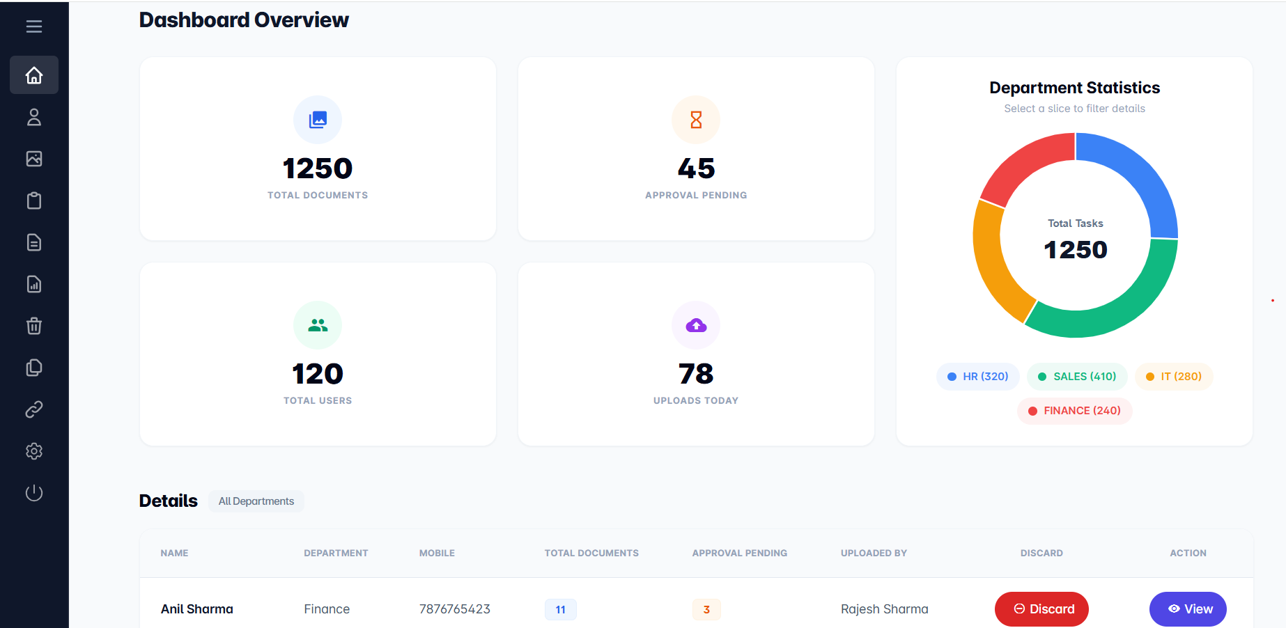Screen dimensions: 1286x628
Task: Open the 1250 Total Documents card
Action: 318,149
